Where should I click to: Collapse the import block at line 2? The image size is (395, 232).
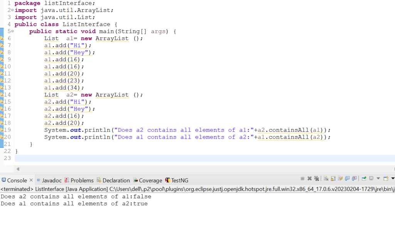[x=12, y=10]
